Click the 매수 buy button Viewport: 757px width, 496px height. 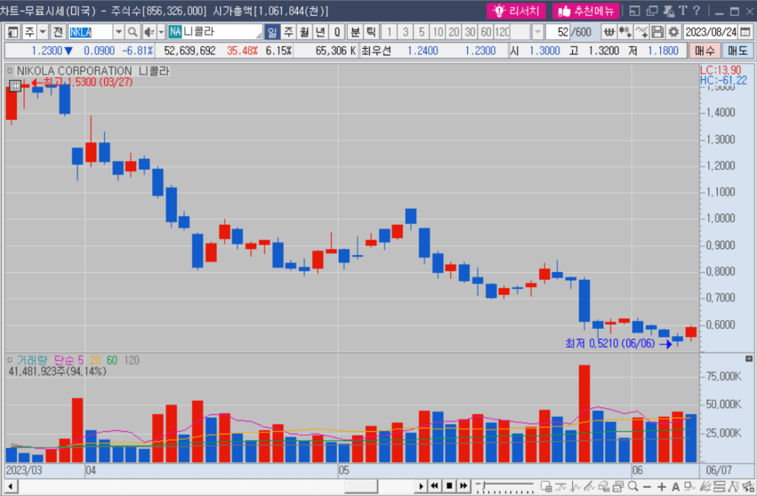tap(705, 51)
